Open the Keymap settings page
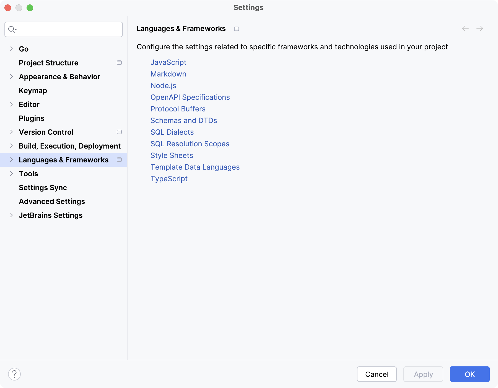 click(33, 90)
